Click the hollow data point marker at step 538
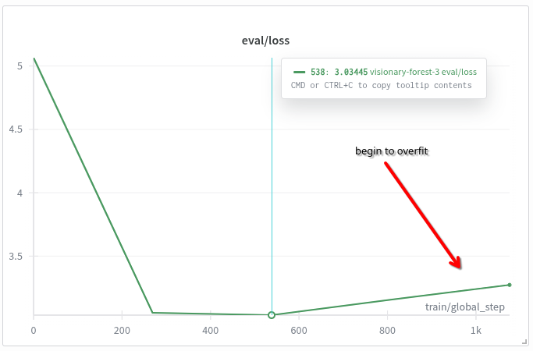 coord(272,315)
